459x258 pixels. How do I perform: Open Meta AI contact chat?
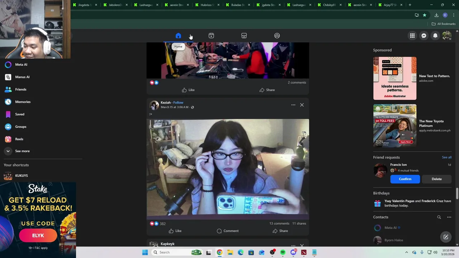coord(387,228)
